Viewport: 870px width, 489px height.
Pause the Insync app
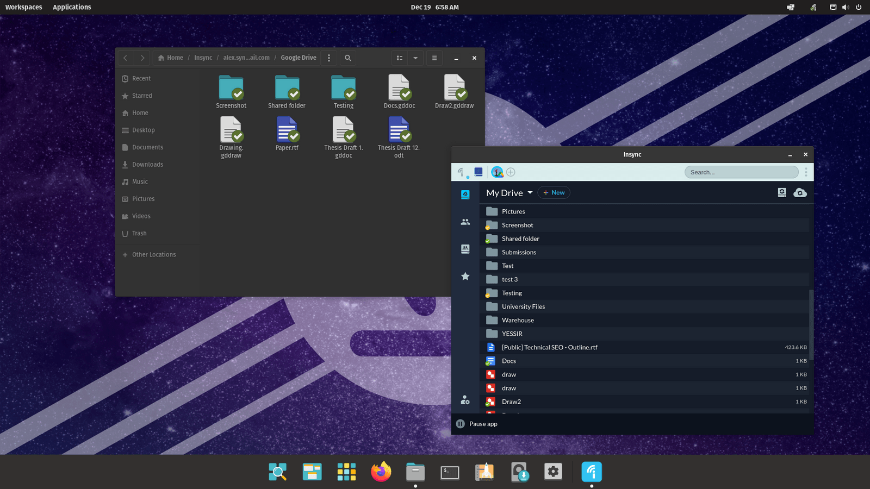(x=477, y=424)
